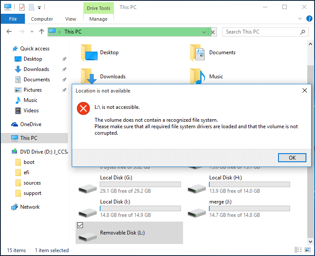Image resolution: width=315 pixels, height=256 pixels.
Task: Click the pin icon beside sidebar Pictures
Action: [64, 90]
